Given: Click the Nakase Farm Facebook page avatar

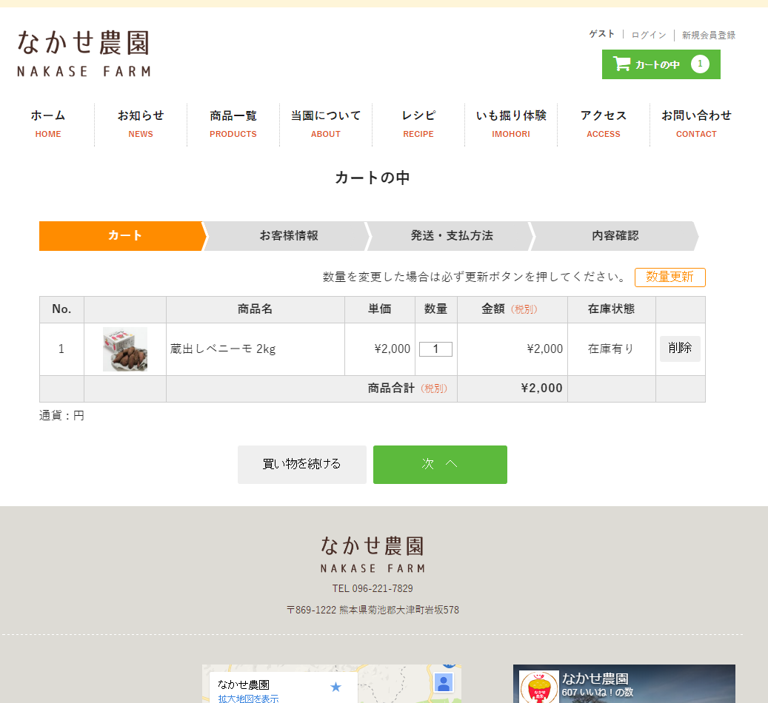Looking at the screenshot, I should tap(538, 687).
